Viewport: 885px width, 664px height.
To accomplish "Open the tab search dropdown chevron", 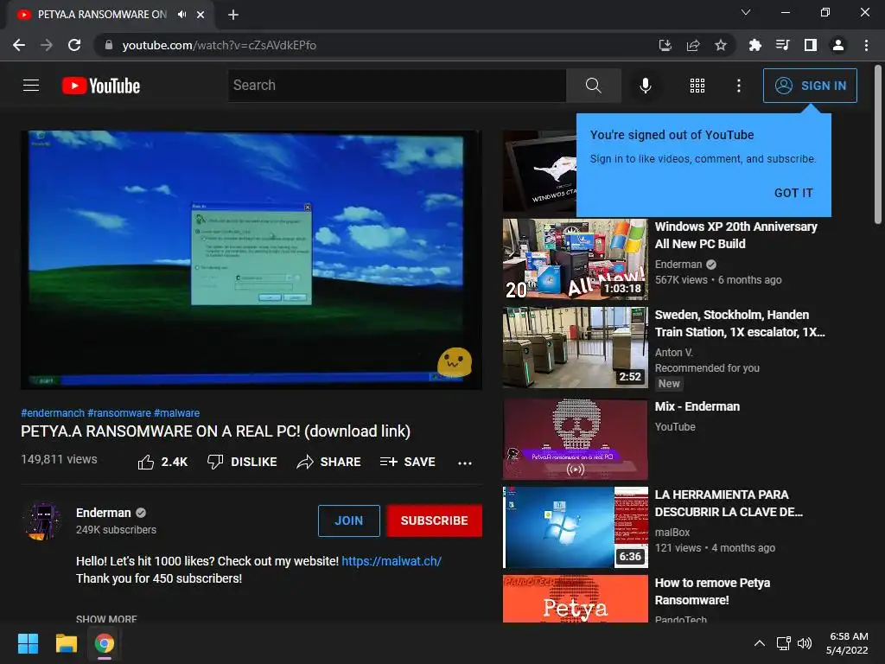I will click(x=746, y=12).
